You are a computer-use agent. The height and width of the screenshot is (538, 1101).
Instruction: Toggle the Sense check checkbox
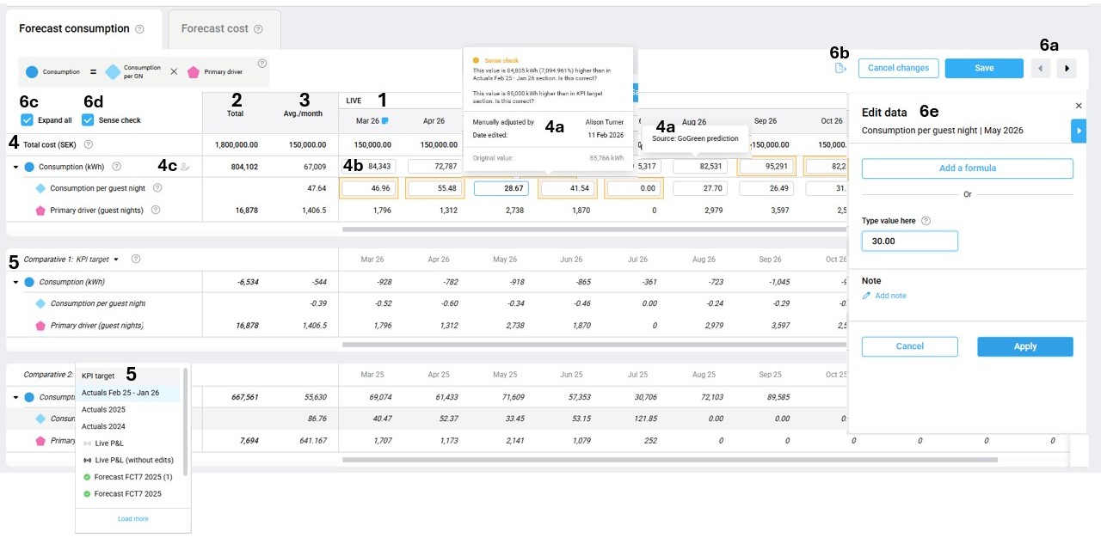pos(88,120)
